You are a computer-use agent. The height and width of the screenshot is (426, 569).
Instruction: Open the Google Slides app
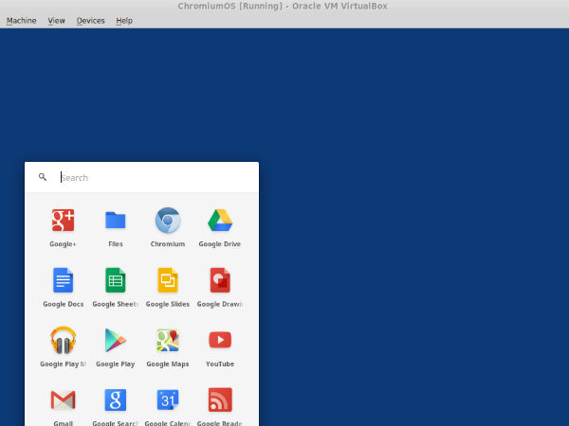(x=168, y=280)
